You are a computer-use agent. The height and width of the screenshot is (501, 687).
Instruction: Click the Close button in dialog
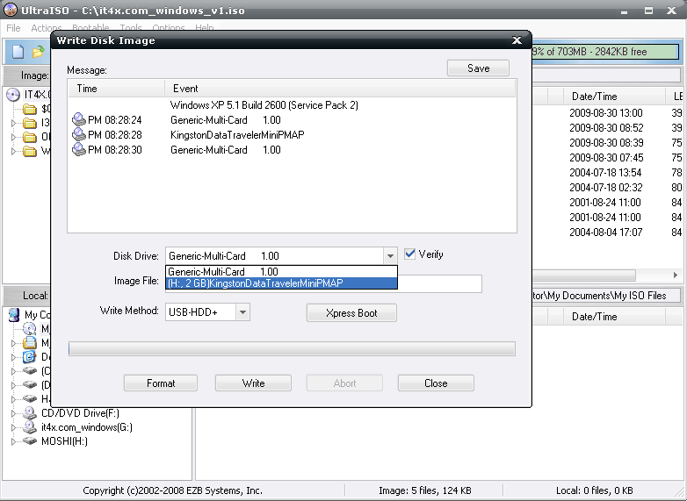click(x=436, y=383)
